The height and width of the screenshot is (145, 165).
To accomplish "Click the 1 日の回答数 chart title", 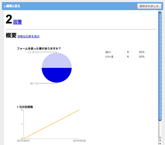I will click(25, 107).
